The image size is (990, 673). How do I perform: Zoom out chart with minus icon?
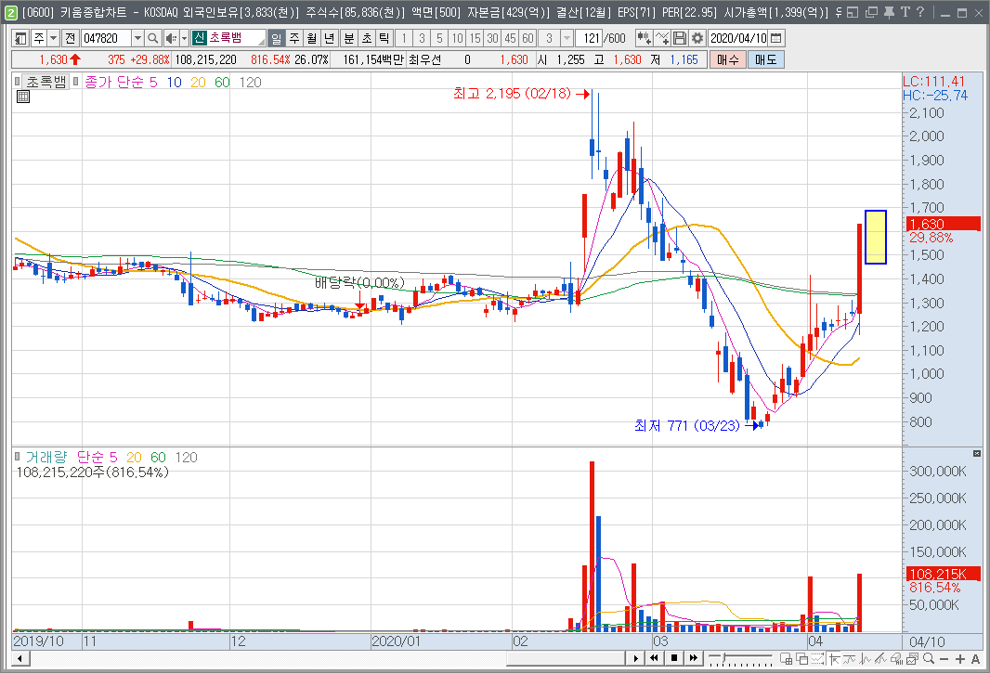pos(944,658)
